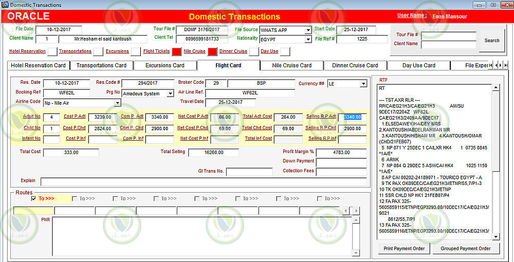Toggle the red Nile Cruise checkbox
Viewport: 514px width, 262px height.
[212, 51]
